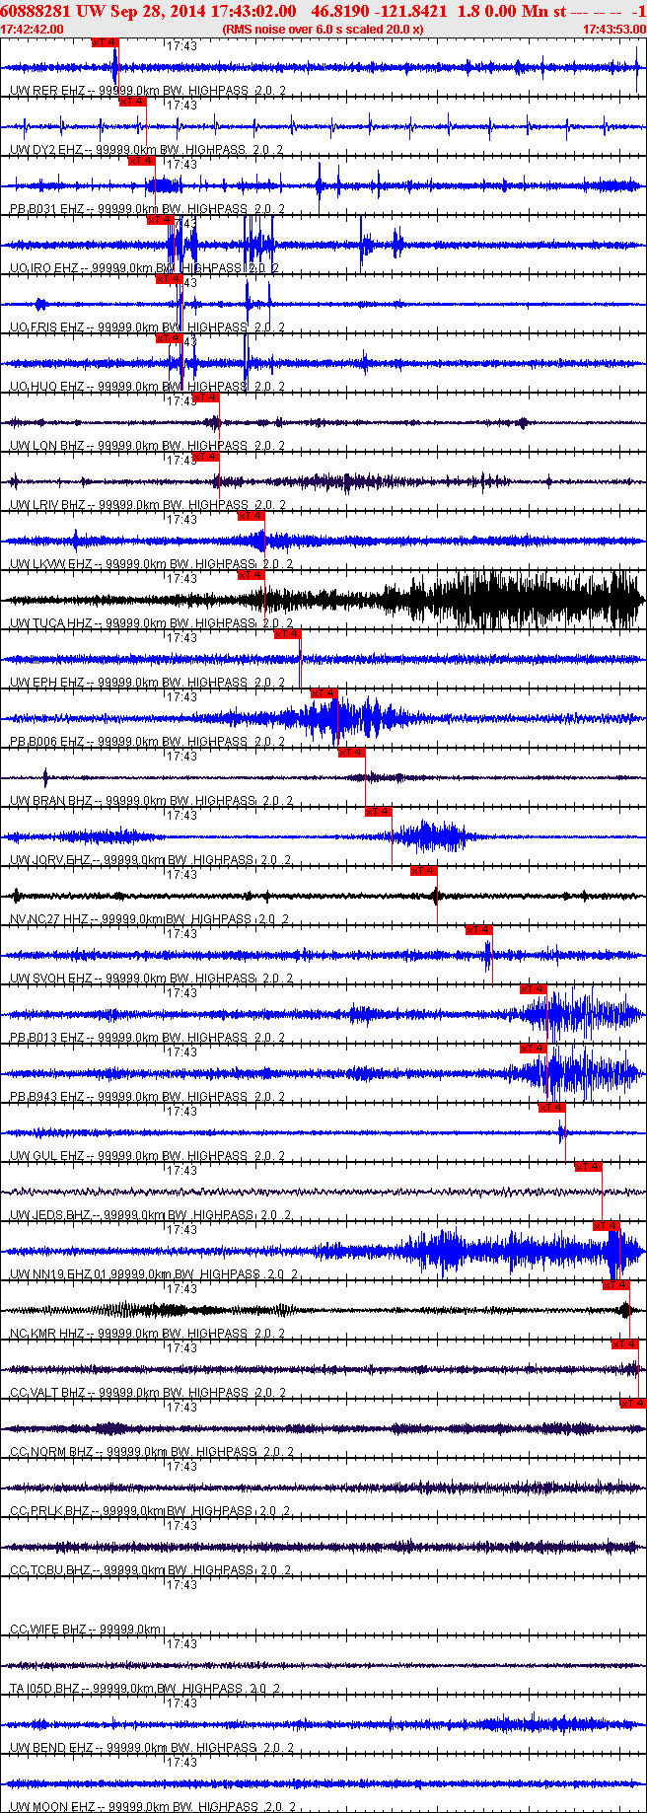Select the UO FRIS EHZ trace label

pyautogui.click(x=147, y=327)
